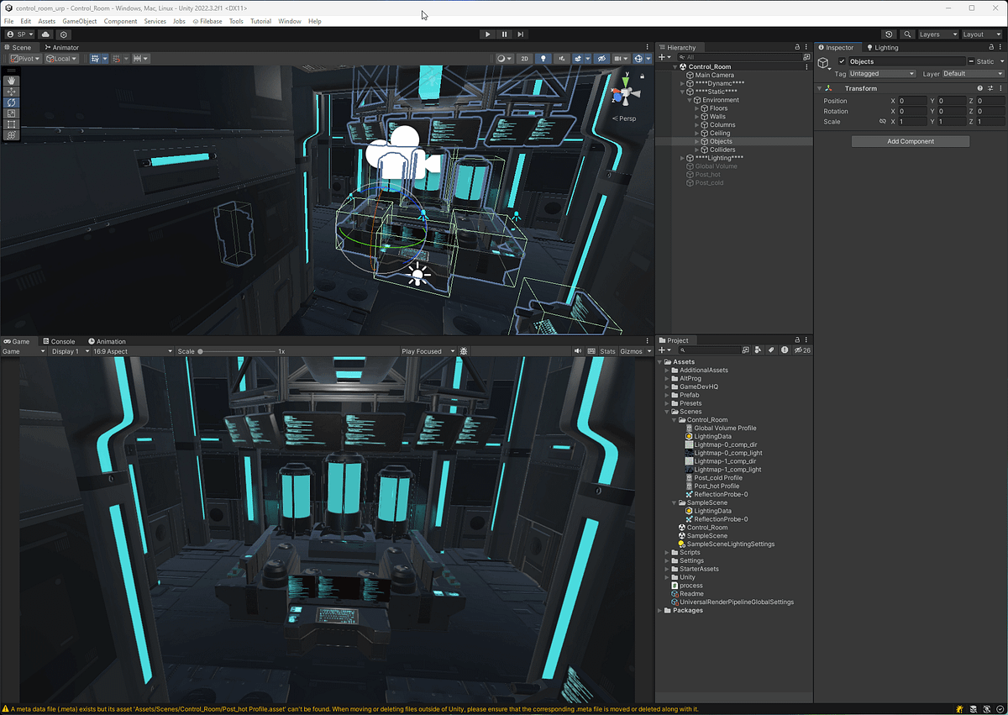Select the Rect tool
Image resolution: width=1008 pixels, height=715 pixels.
click(11, 124)
